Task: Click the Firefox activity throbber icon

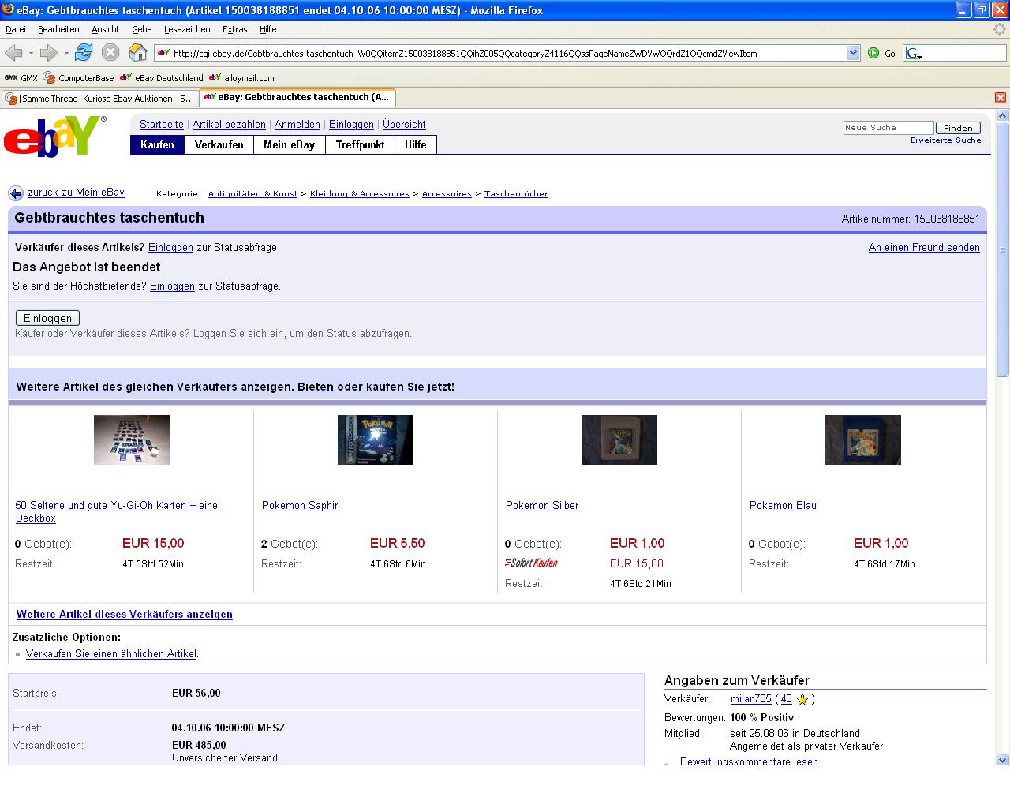Action: coord(1000,29)
